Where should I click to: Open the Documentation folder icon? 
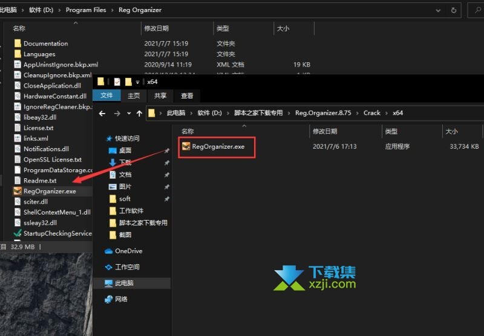(18, 44)
